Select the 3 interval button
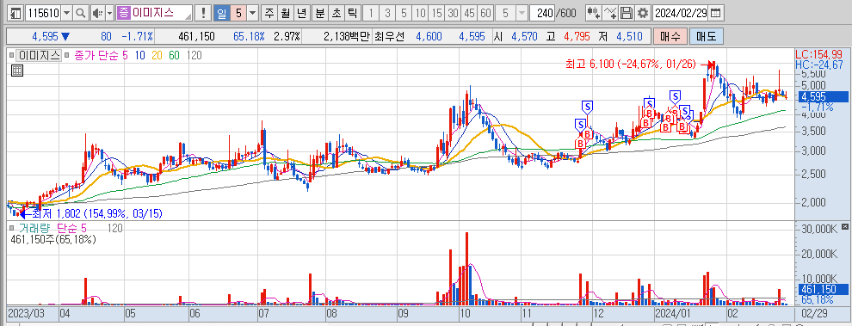The image size is (852, 326). 387,13
